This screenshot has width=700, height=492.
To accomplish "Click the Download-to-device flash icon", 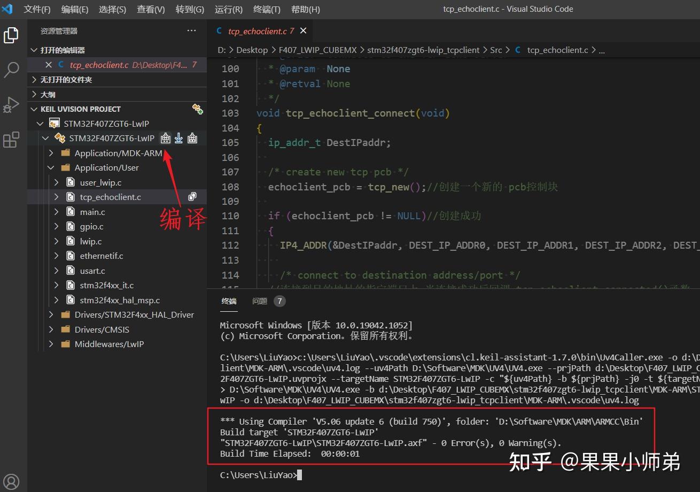I will pos(178,138).
